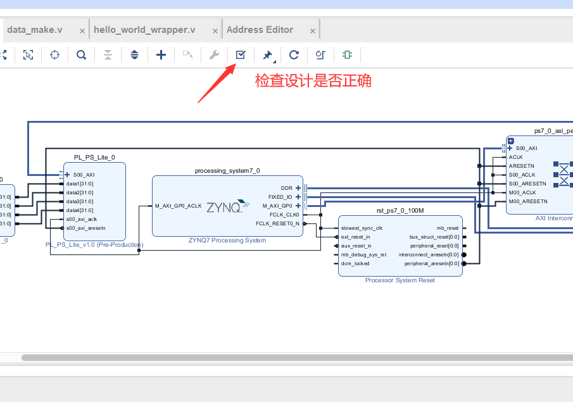
Task: Close the data_make.v tab
Action: pos(82,31)
